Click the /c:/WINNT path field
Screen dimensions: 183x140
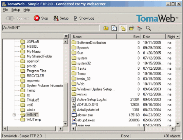[x=51, y=28]
